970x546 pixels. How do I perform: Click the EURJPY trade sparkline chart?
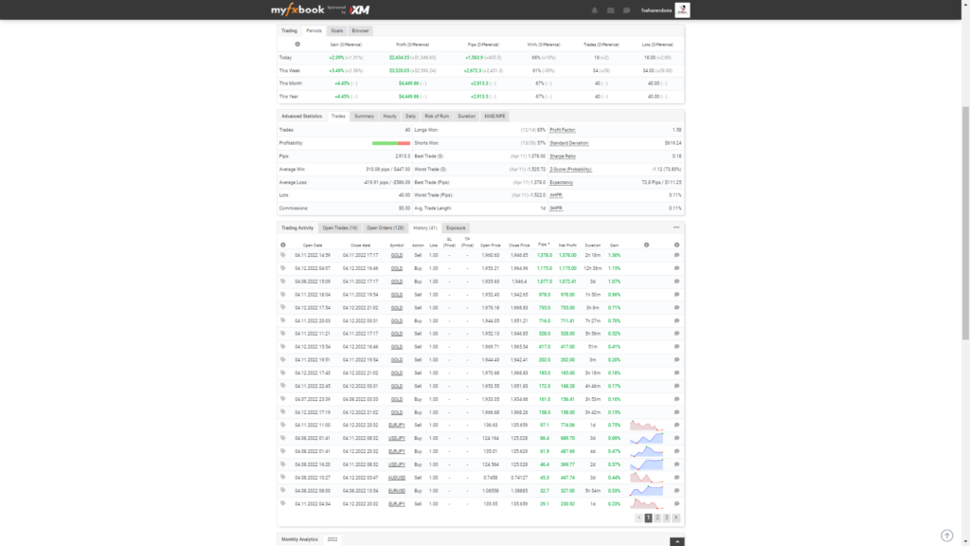point(645,426)
